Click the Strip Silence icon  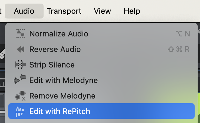point(20,65)
